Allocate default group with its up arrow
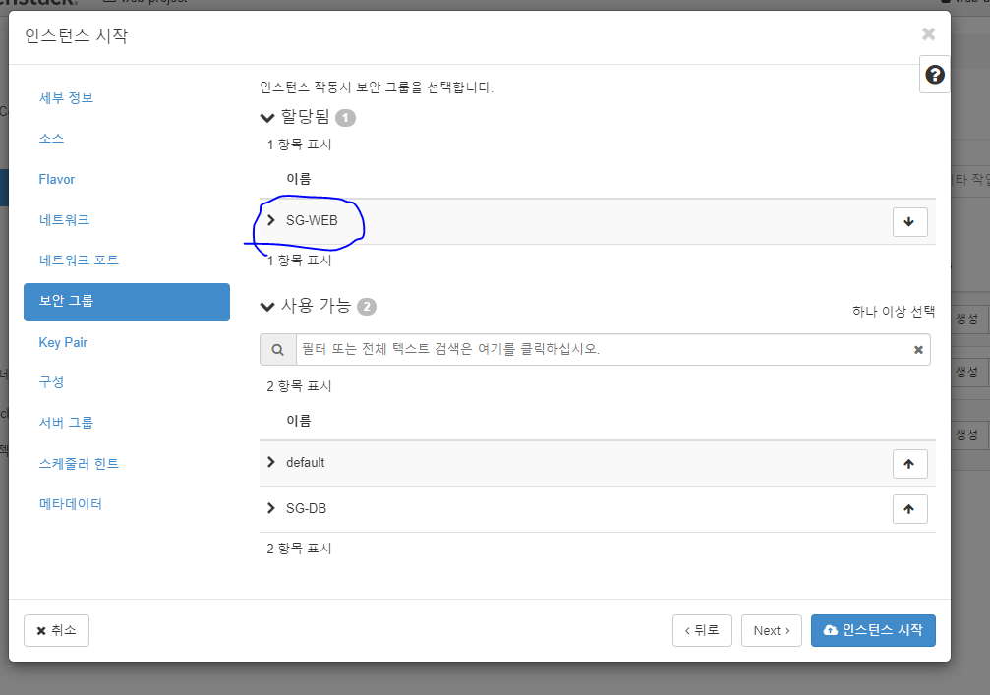The image size is (990, 695). (x=909, y=464)
